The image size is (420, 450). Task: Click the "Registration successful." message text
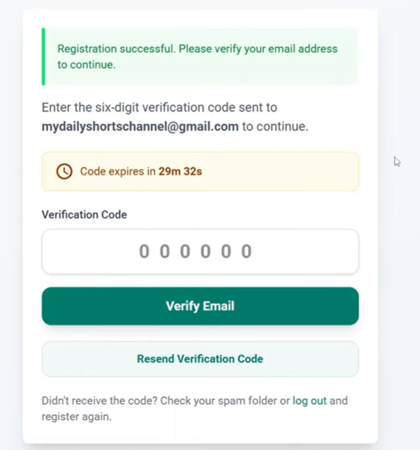[116, 49]
